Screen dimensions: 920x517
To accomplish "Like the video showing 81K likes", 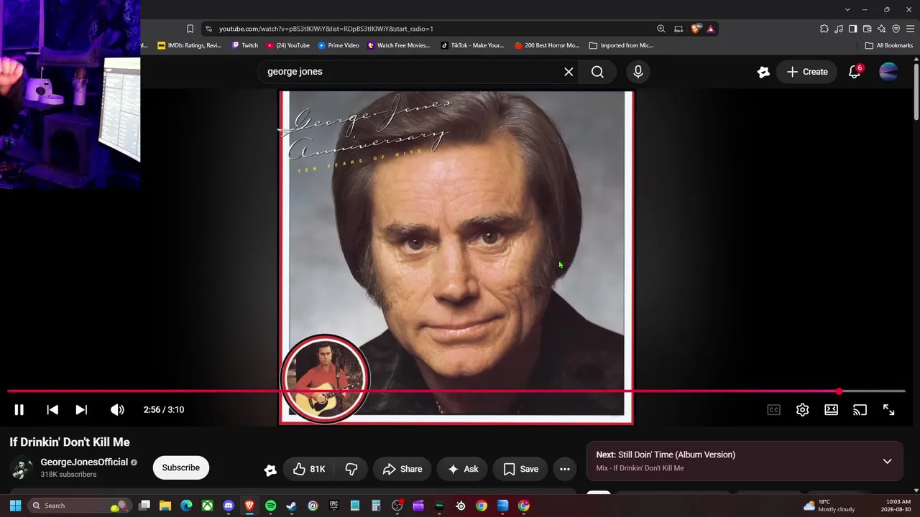I will pos(309,469).
